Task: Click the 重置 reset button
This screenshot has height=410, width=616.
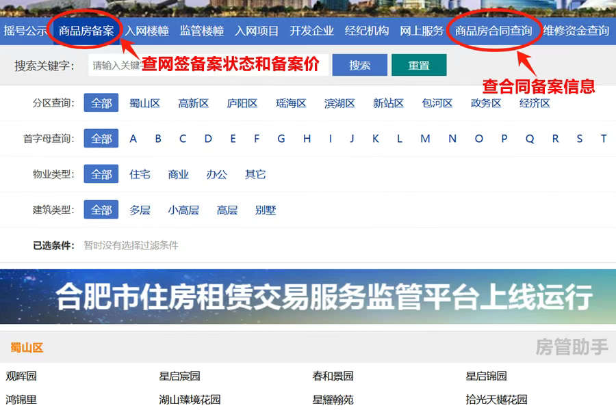Action: (x=418, y=65)
